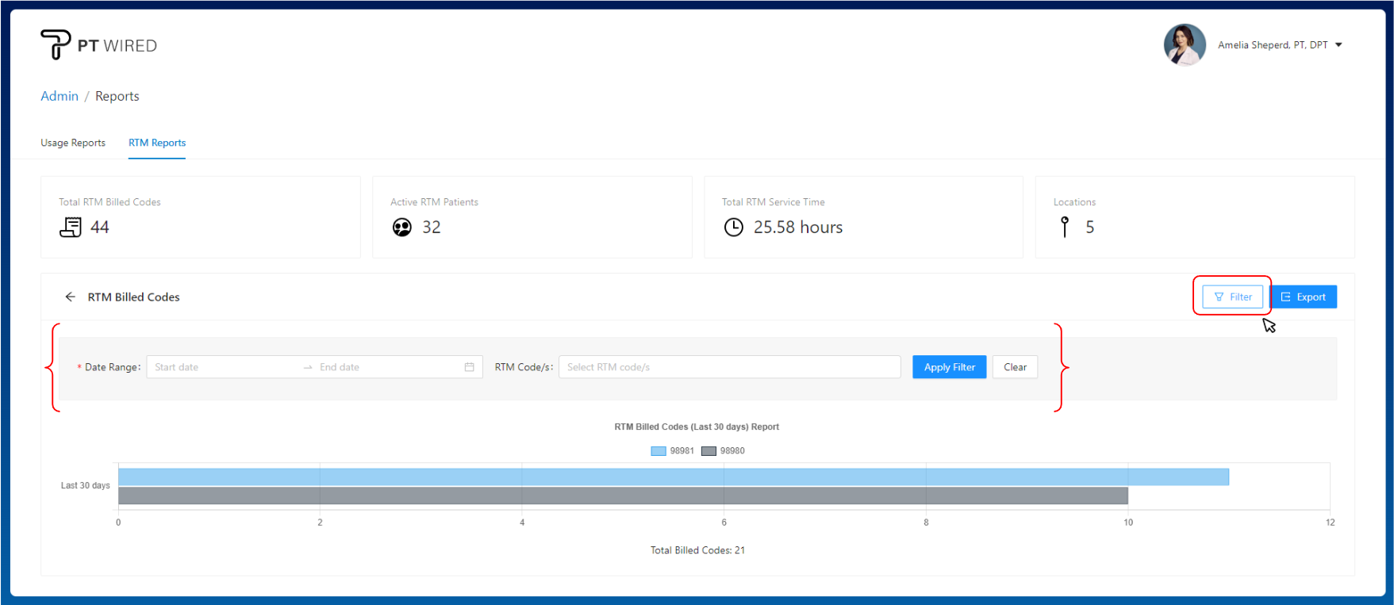Screen dimensions: 1394x605
Task: Export the RTM Billed Codes report
Action: [x=1304, y=297]
